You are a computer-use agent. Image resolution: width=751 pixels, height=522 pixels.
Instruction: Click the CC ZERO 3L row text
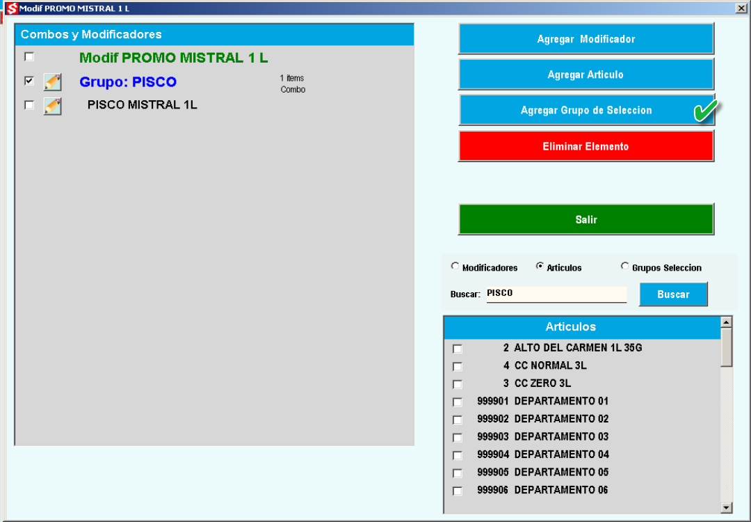click(542, 383)
